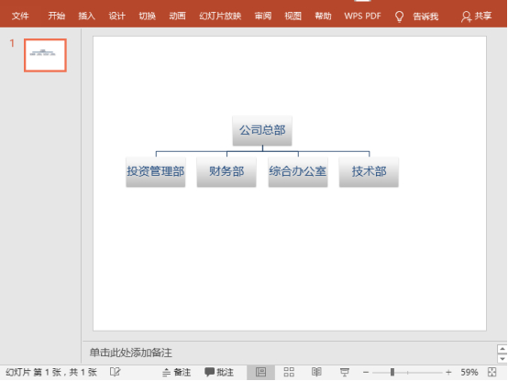The image size is (508, 381).
Task: Switch to the 切换 transitions tab
Action: pyautogui.click(x=147, y=16)
